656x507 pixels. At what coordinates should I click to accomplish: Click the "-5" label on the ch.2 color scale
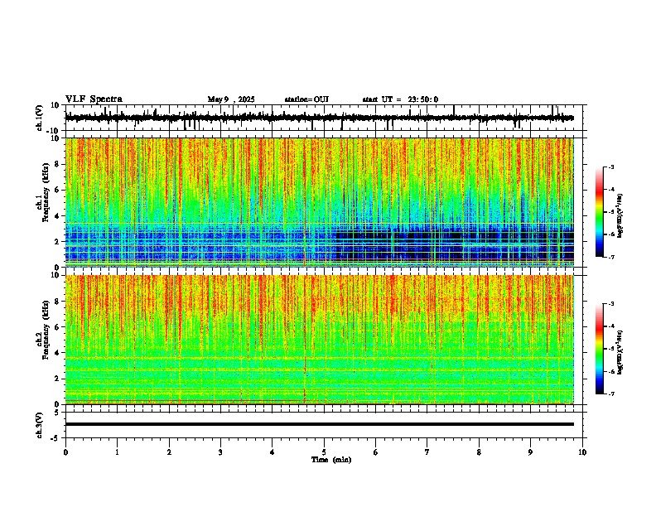(x=611, y=349)
